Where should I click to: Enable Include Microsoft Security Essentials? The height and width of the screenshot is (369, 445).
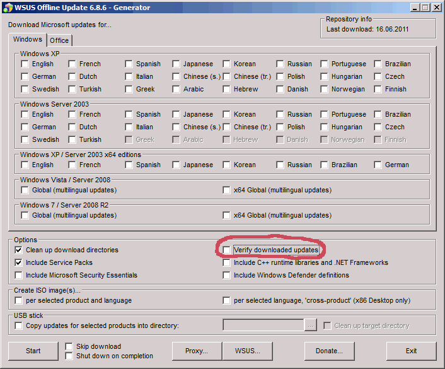[18, 276]
